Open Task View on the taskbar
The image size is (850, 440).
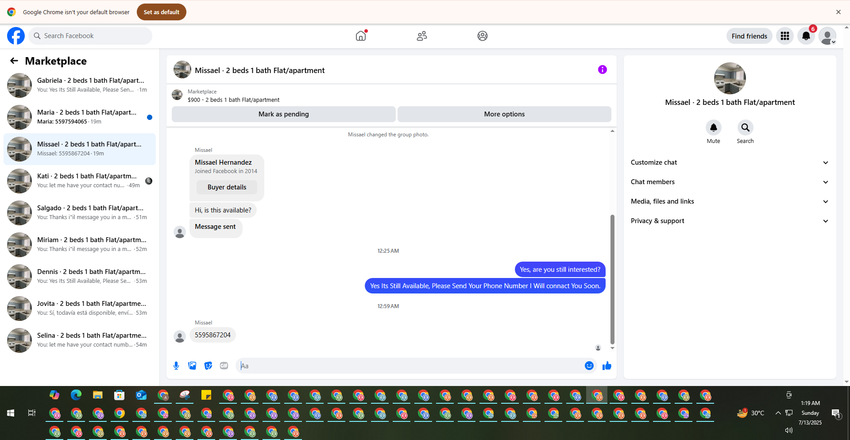pyautogui.click(x=32, y=413)
